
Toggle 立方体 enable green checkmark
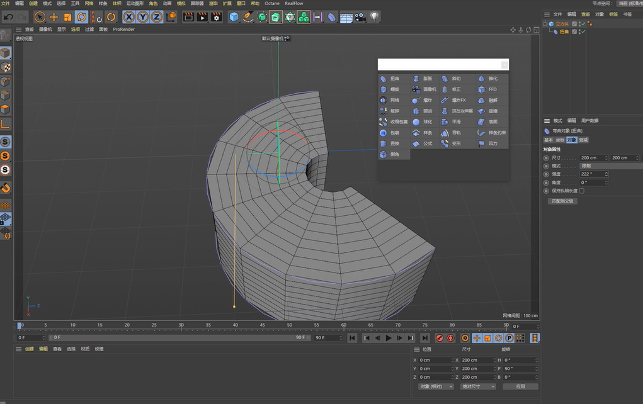(x=583, y=24)
